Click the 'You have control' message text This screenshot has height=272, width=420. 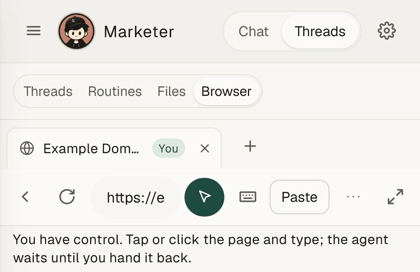200,248
